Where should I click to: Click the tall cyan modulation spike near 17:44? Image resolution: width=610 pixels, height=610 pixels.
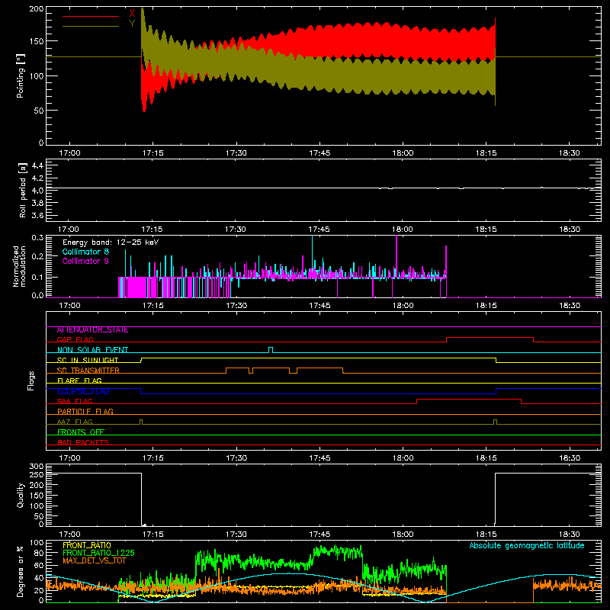tap(312, 255)
